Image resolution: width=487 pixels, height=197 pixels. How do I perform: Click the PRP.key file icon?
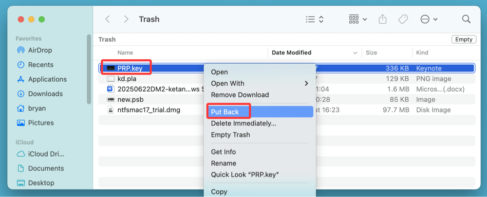tap(111, 68)
